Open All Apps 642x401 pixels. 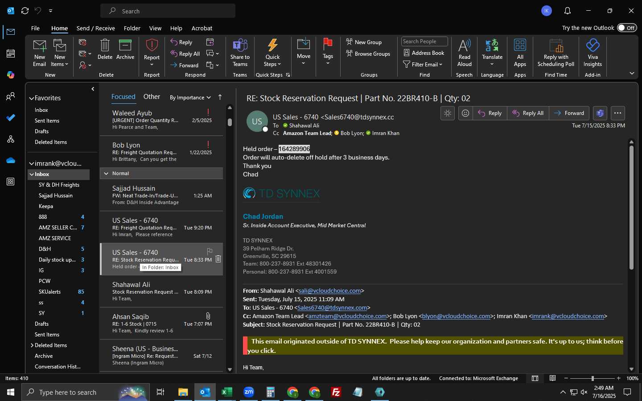tap(520, 53)
